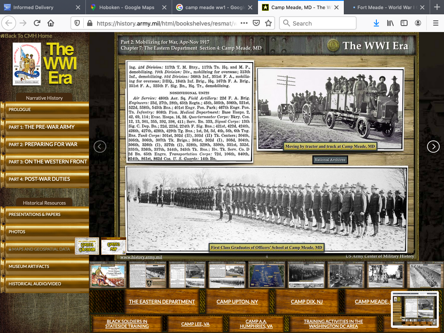
Task: Bookmark this page with the star icon
Action: click(268, 23)
